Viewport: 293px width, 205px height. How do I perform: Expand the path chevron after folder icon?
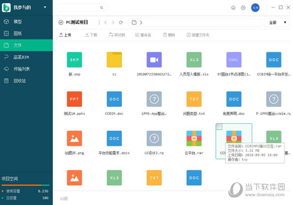pos(141,22)
